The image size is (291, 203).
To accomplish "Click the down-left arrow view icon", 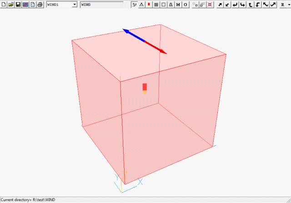I will pyautogui.click(x=227, y=5).
